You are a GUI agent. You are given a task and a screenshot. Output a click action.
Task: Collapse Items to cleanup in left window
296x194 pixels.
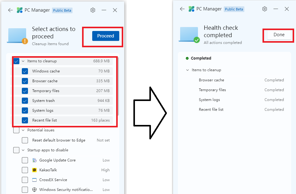click(x=23, y=61)
